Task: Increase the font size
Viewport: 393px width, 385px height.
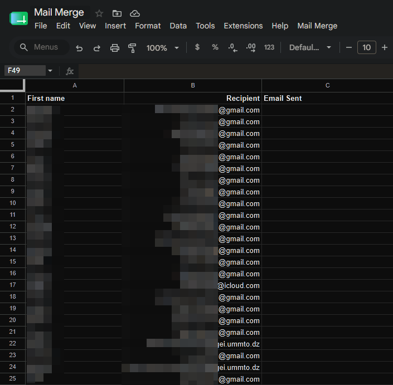Action: [385, 47]
